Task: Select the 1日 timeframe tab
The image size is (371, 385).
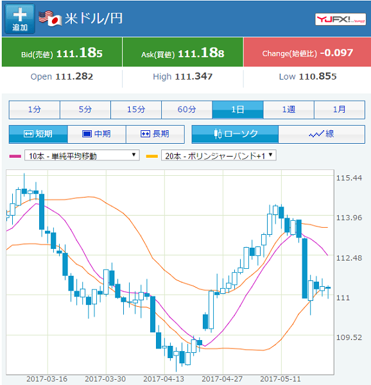Action: point(237,110)
